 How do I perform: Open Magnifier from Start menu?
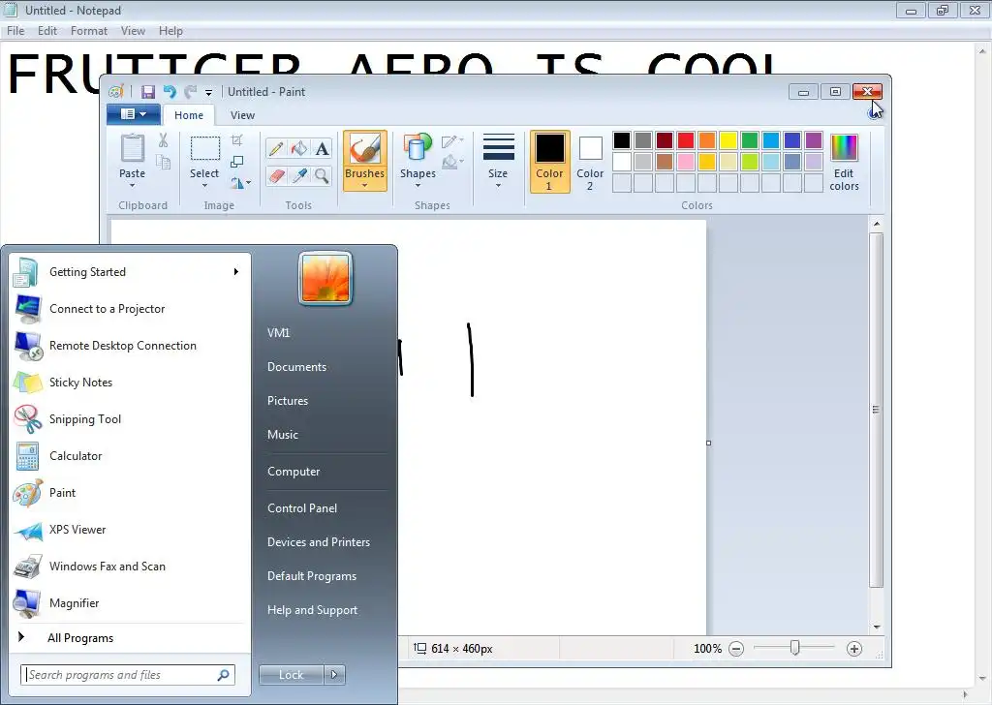130,603
